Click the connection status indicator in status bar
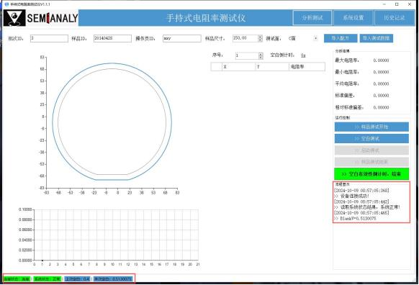The image size is (419, 285). click(x=17, y=279)
